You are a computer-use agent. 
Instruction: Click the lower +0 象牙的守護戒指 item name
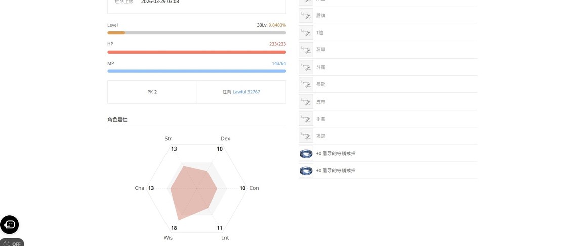point(336,171)
